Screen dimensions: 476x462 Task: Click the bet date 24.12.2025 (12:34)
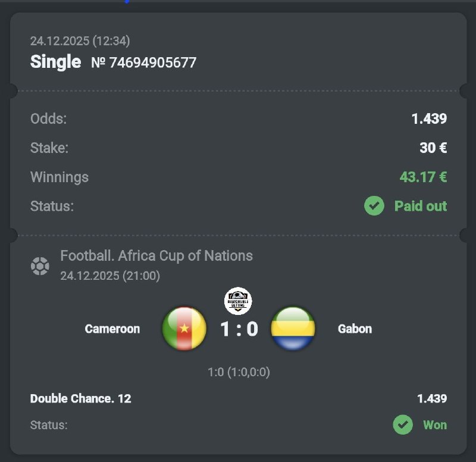click(x=80, y=41)
